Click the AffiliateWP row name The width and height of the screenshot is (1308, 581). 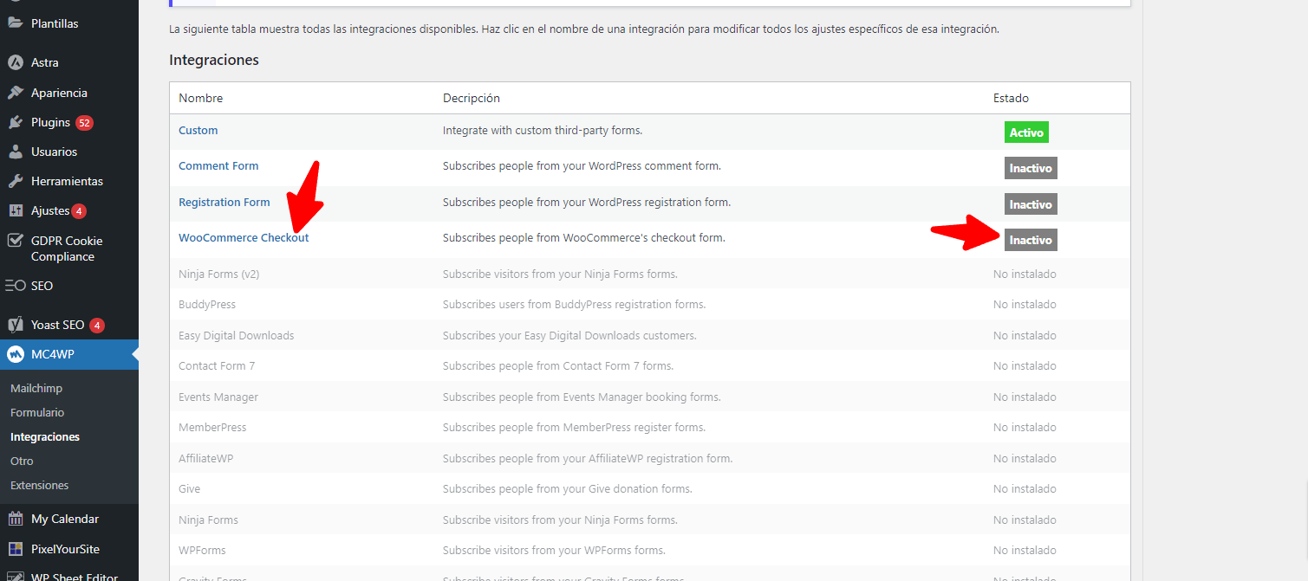(206, 458)
